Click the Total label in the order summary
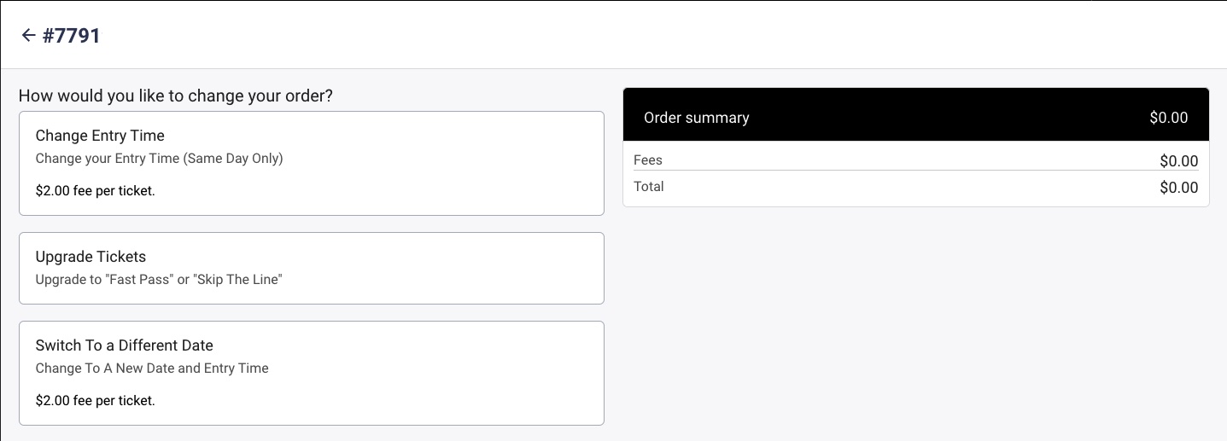Screen dimensions: 1227x441 point(649,186)
